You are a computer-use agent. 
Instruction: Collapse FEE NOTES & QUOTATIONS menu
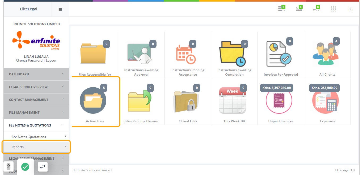pos(36,125)
